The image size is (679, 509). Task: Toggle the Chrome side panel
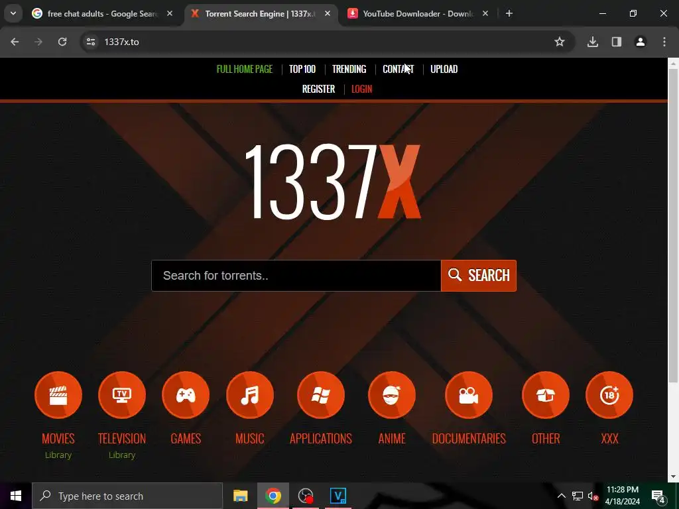[617, 42]
